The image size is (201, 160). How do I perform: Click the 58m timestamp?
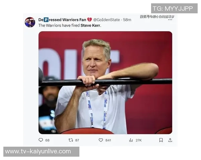coord(127,20)
